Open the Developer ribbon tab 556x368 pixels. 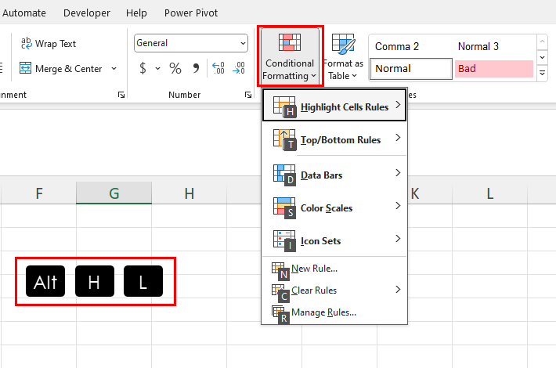pyautogui.click(x=86, y=13)
